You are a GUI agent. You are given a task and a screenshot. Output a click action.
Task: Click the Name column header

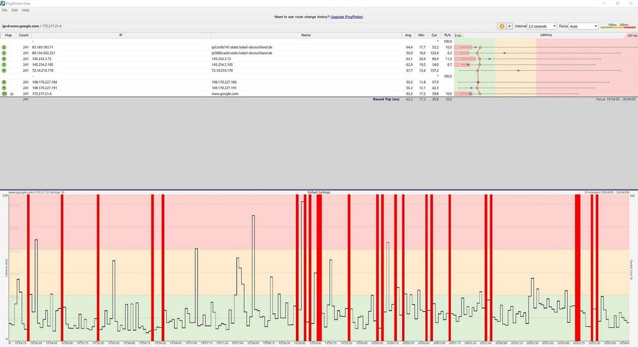coord(306,35)
